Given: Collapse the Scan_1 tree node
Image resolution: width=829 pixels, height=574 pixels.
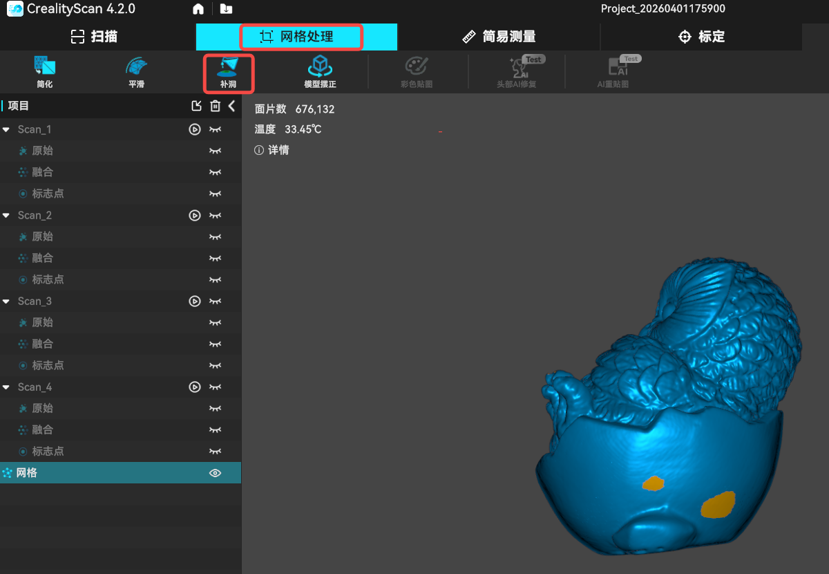Looking at the screenshot, I should pos(6,130).
